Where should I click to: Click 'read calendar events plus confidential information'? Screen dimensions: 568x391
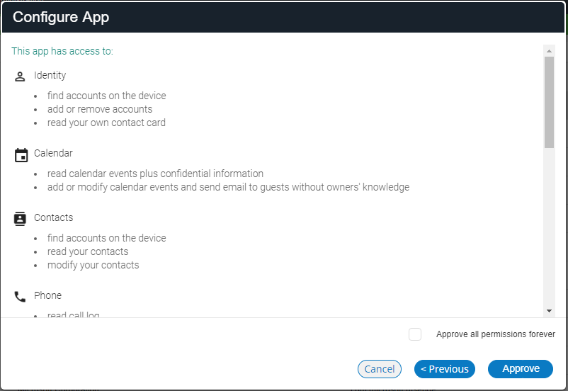coord(155,174)
